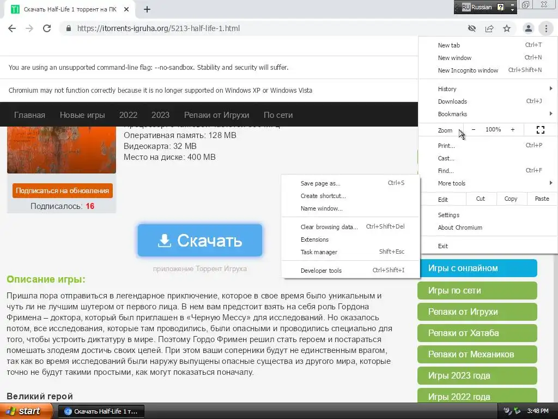558x419 pixels.
Task: Click the eye-slash tracking icon in address bar
Action: pyautogui.click(x=472, y=28)
